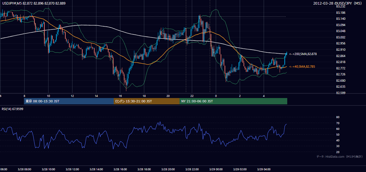This screenshot has width=366, height=172.
Task: Click the RSI scale value 60
Action: tap(338, 129)
